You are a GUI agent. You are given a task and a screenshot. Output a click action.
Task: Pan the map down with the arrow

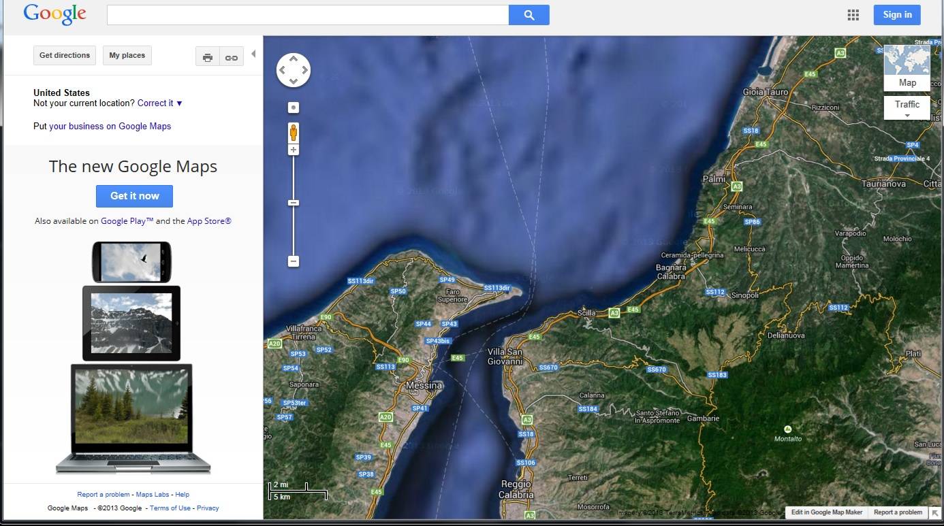pos(294,82)
